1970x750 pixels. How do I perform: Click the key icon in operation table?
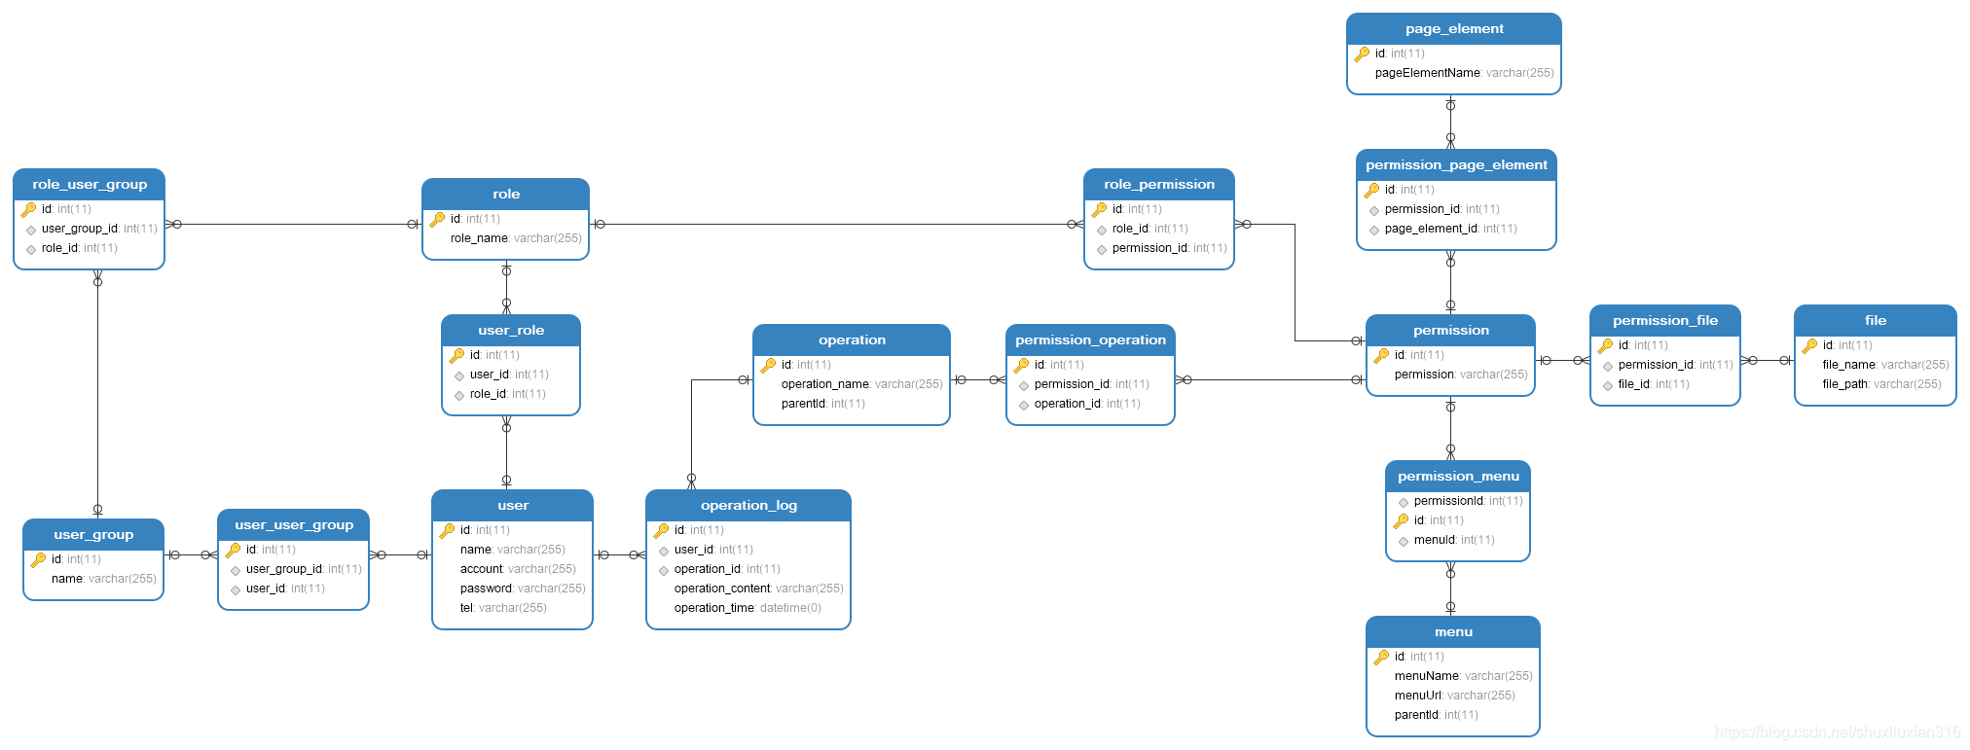768,365
